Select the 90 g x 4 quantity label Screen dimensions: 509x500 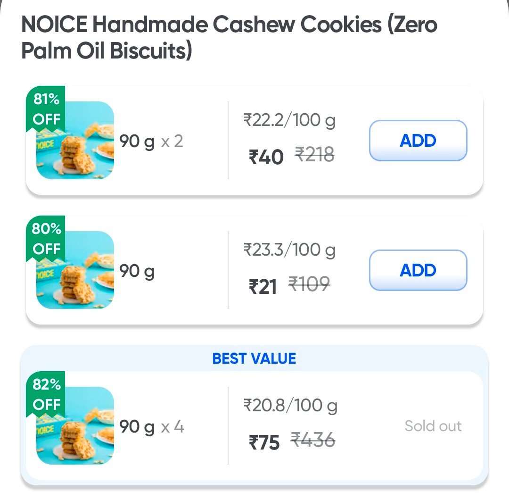tap(151, 427)
